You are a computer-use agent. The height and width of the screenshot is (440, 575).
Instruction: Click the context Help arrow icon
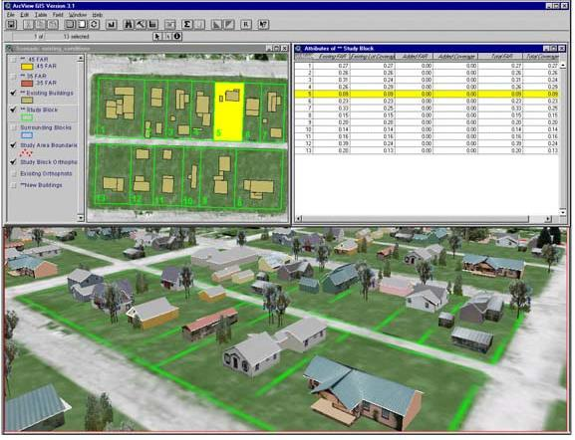(x=263, y=25)
